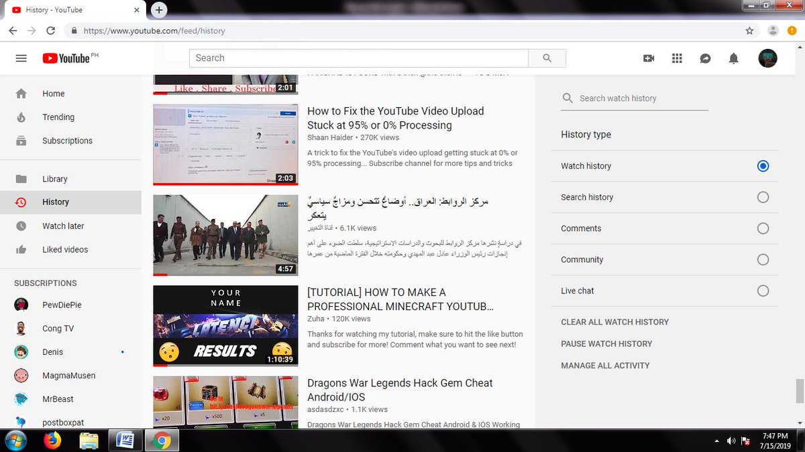Open Watch later in sidebar
805x452 pixels.
click(x=70, y=226)
